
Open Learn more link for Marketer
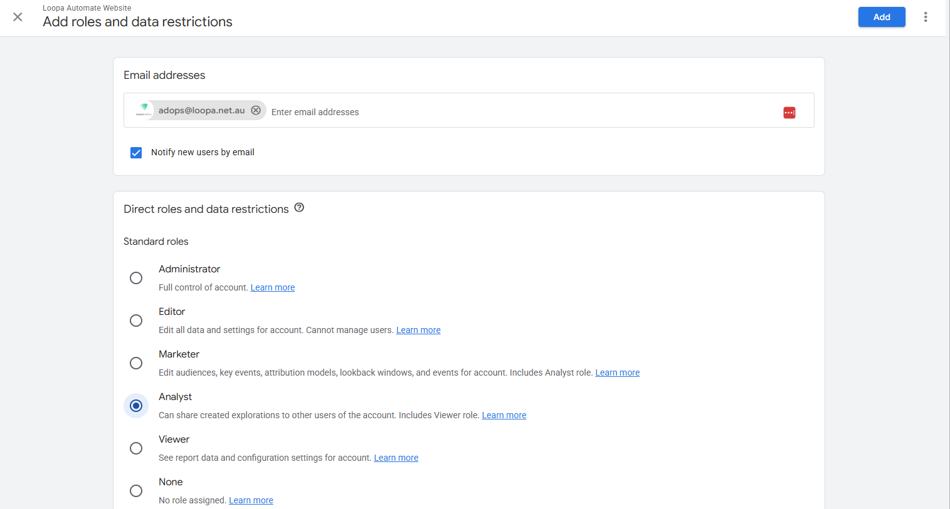click(x=618, y=373)
